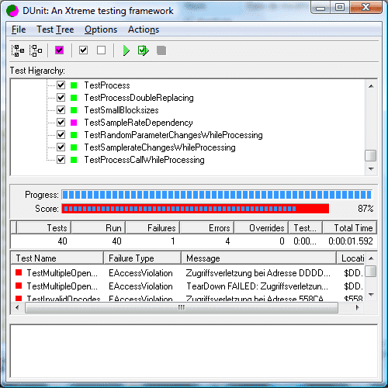Select TestRandomParameterChangesWhileProcessing tree item
The image size is (388, 388).
point(173,135)
